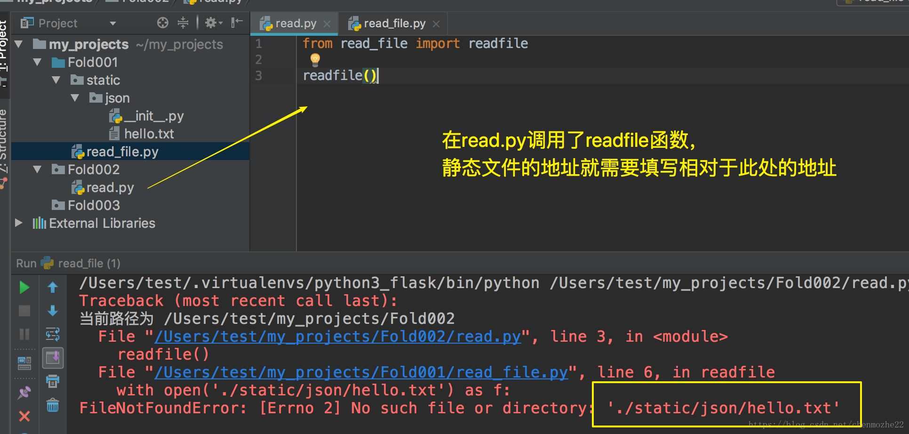Viewport: 909px width, 434px height.
Task: Select the Fold003 folder
Action: (86, 205)
